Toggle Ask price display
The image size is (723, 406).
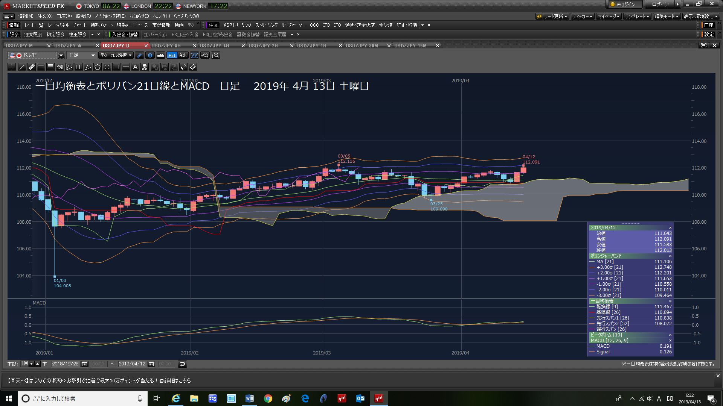pyautogui.click(x=183, y=55)
